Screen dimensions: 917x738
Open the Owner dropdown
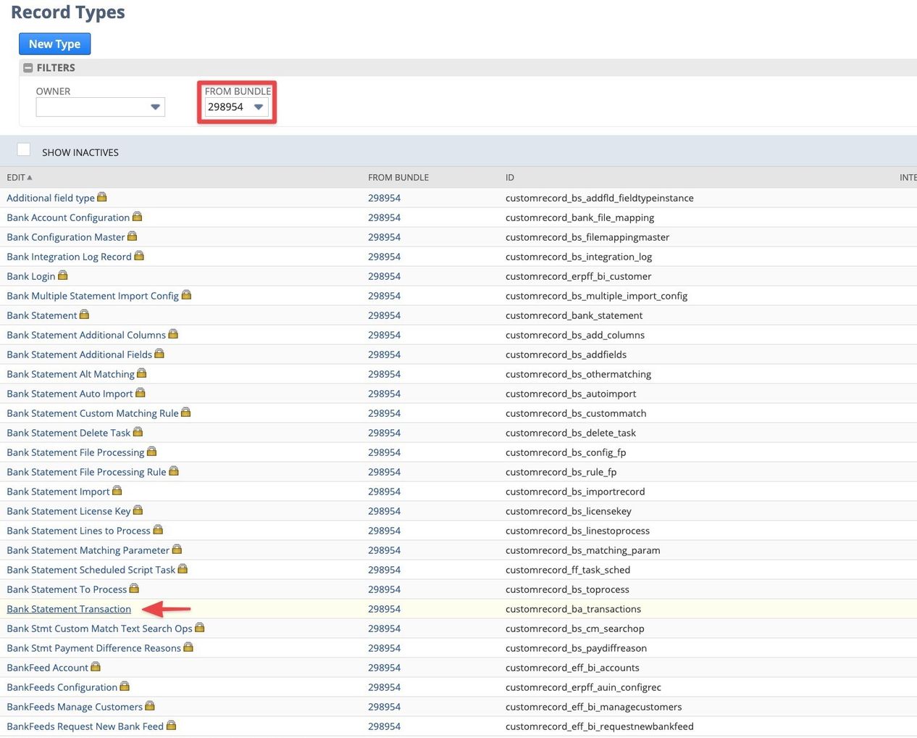point(101,107)
